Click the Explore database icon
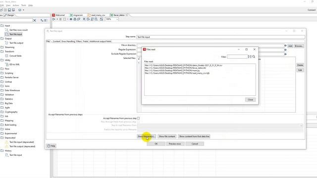 point(96,19)
